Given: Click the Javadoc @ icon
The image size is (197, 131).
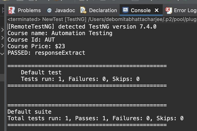Looking at the screenshot, I should coord(49,10).
